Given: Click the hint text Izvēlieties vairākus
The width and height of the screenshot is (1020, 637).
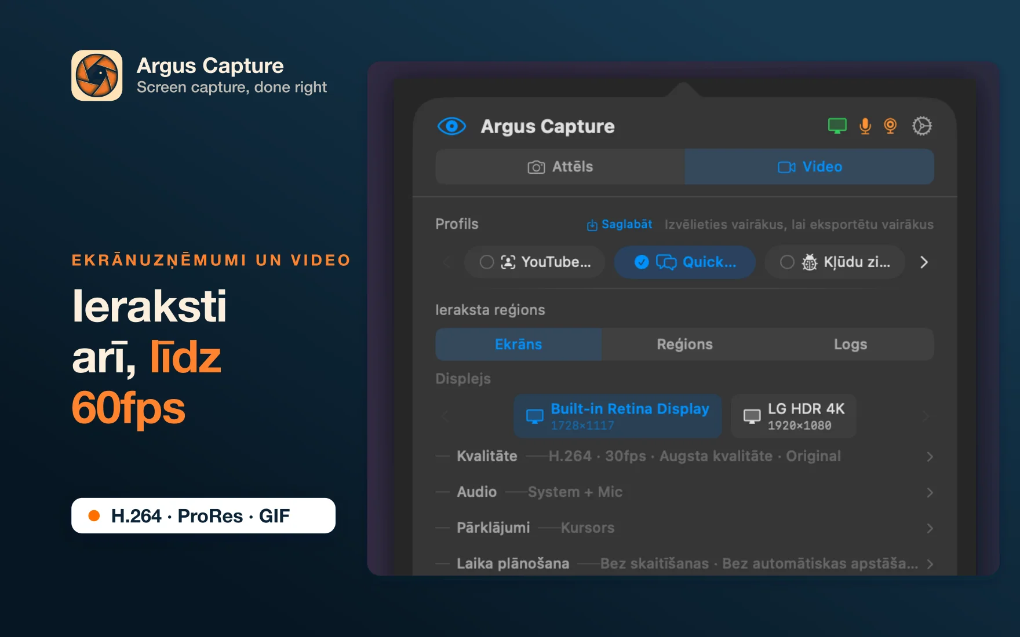Looking at the screenshot, I should click(799, 225).
